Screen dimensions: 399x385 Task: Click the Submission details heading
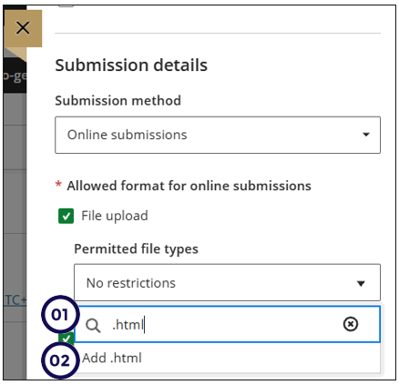[x=131, y=66]
